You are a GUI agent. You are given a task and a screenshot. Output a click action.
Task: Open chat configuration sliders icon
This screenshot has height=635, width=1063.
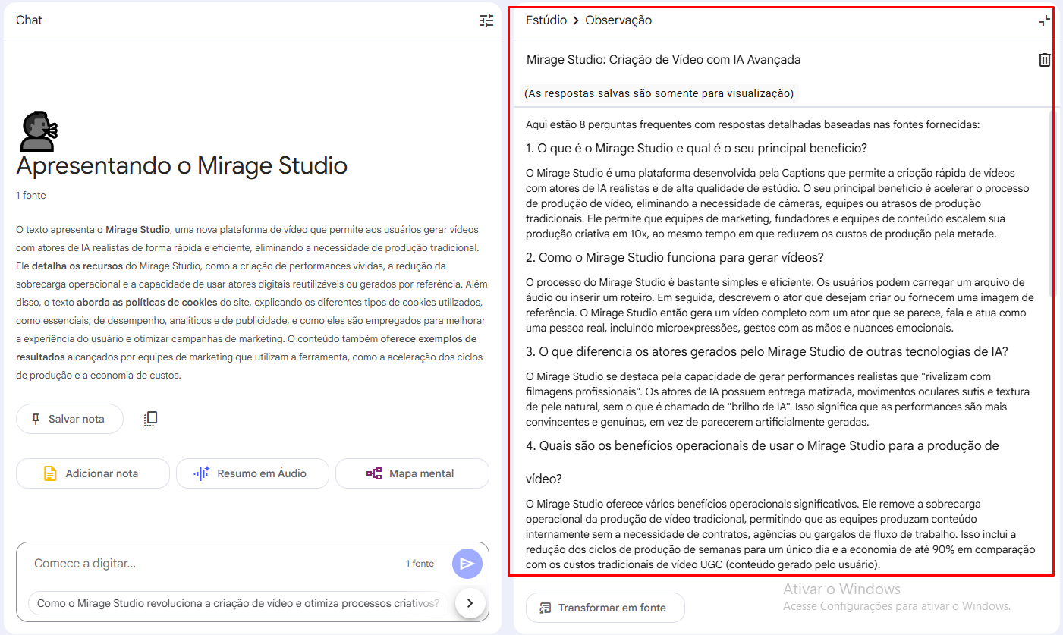point(486,20)
